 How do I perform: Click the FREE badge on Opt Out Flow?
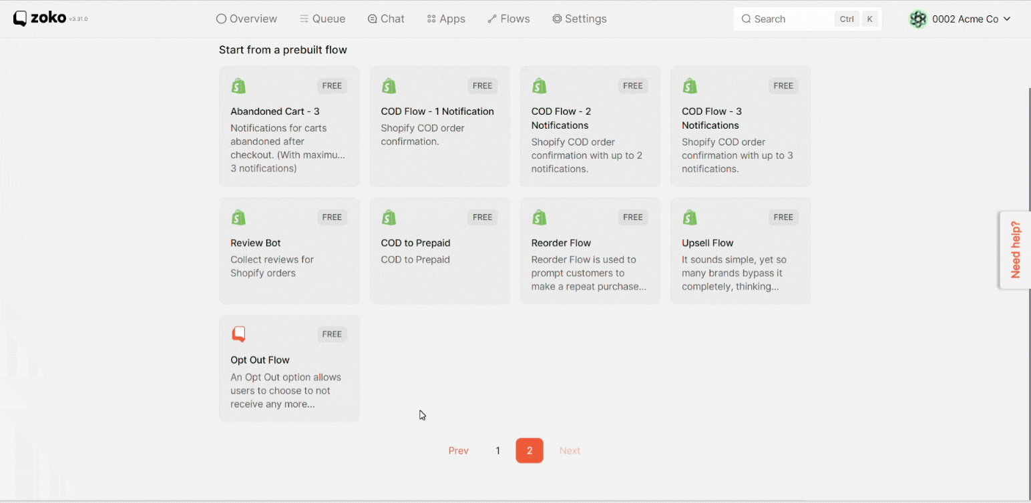coord(332,334)
